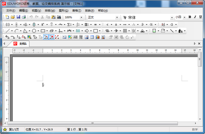Image resolution: width=205 pixels, height=134 pixels.
Task: Expand the dropdown arrow beside the triangle tool
Action: pyautogui.click(x=29, y=31)
